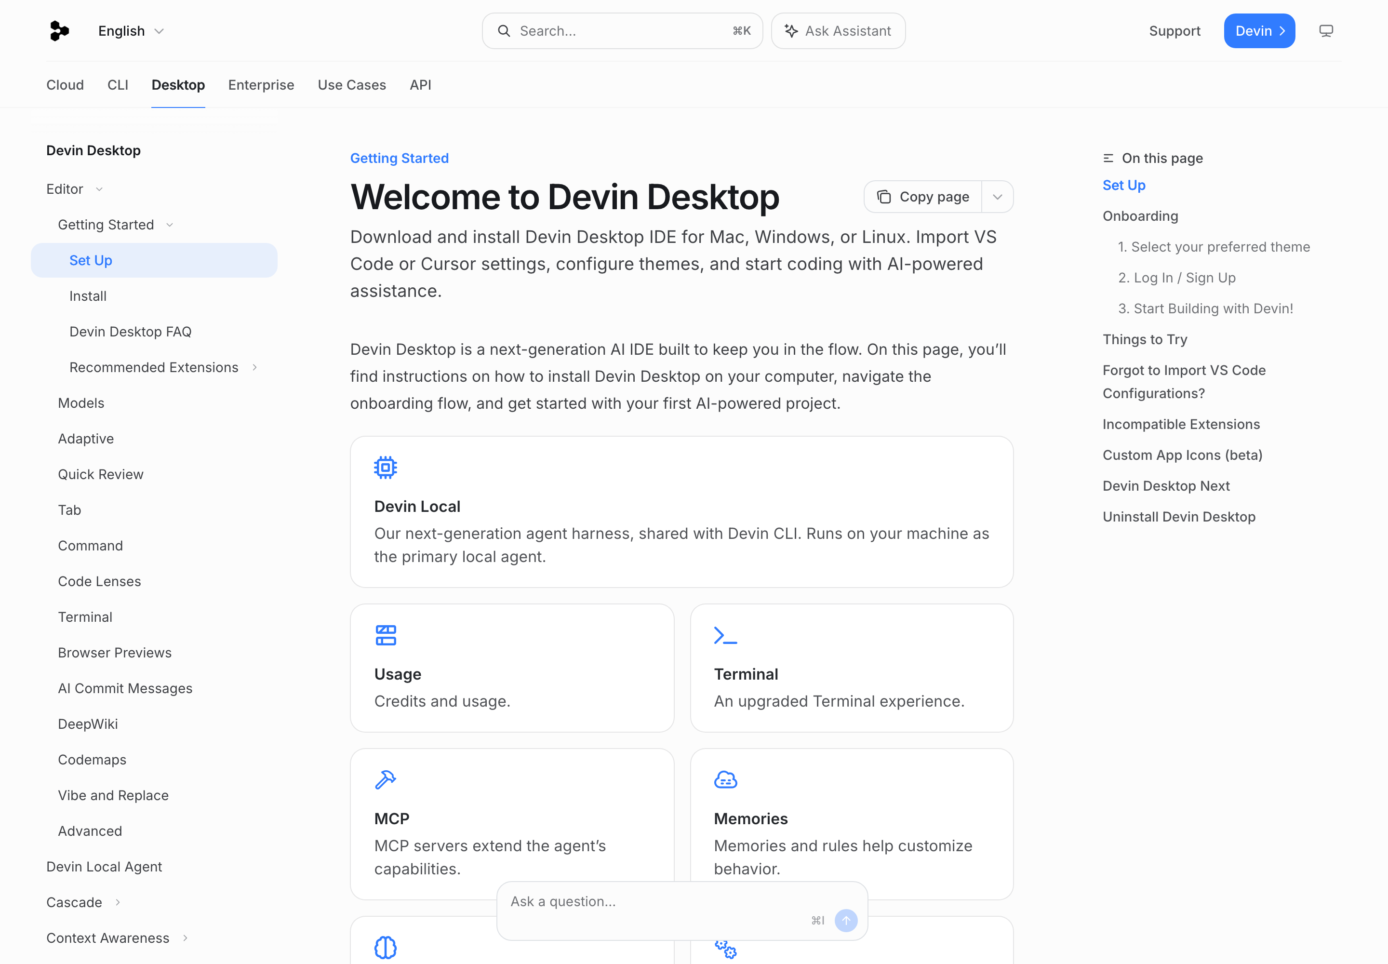Click the Devin logo in the header
The width and height of the screenshot is (1388, 964).
pyautogui.click(x=59, y=31)
